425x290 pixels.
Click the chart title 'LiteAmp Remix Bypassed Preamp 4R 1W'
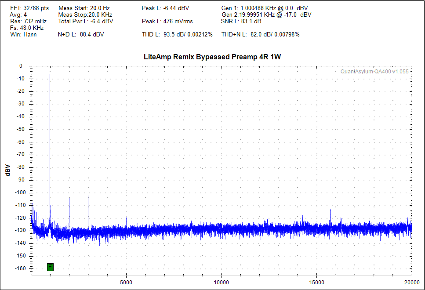coord(212,57)
